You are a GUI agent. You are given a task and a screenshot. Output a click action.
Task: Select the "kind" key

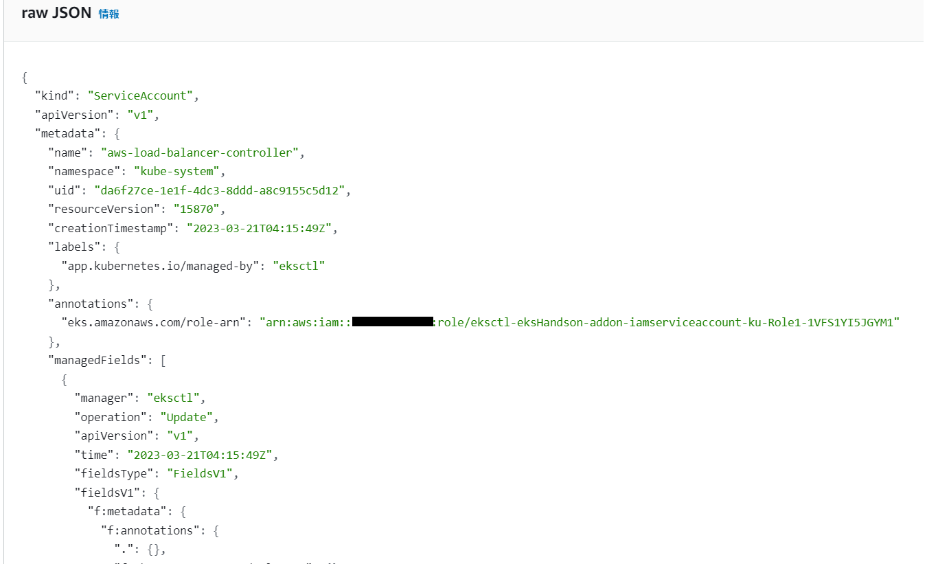[55, 96]
